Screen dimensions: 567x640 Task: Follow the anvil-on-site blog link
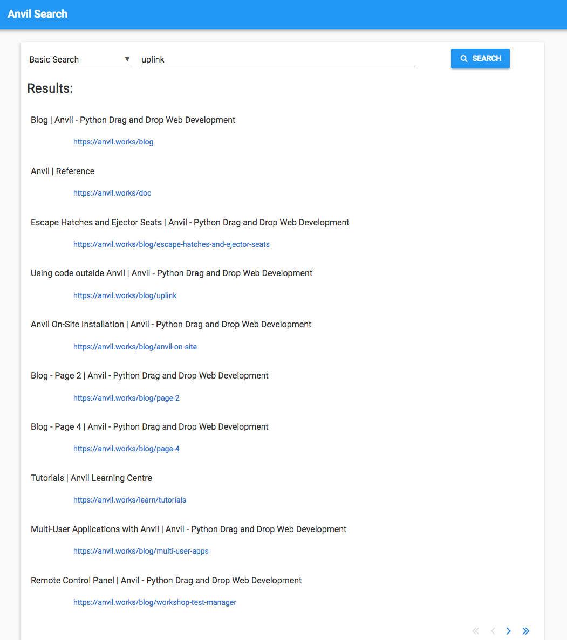click(135, 347)
